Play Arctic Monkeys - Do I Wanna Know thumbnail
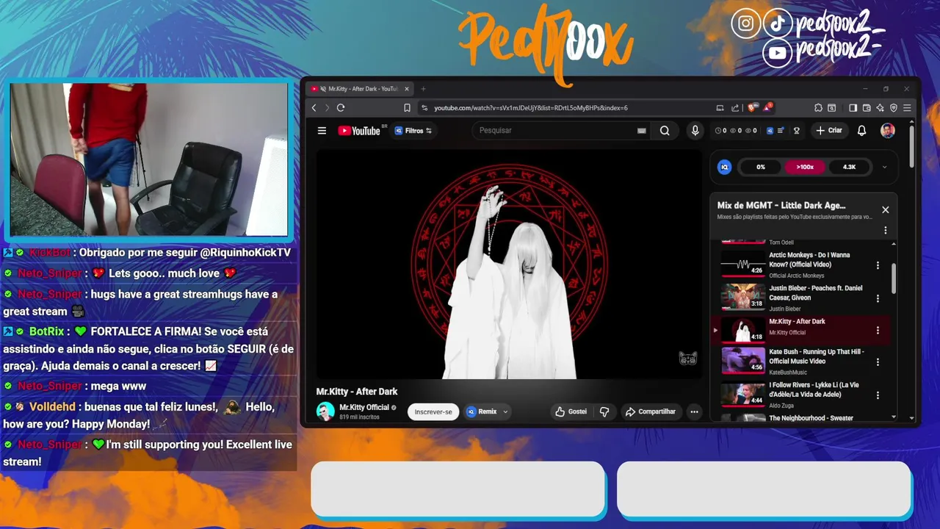 (x=743, y=264)
